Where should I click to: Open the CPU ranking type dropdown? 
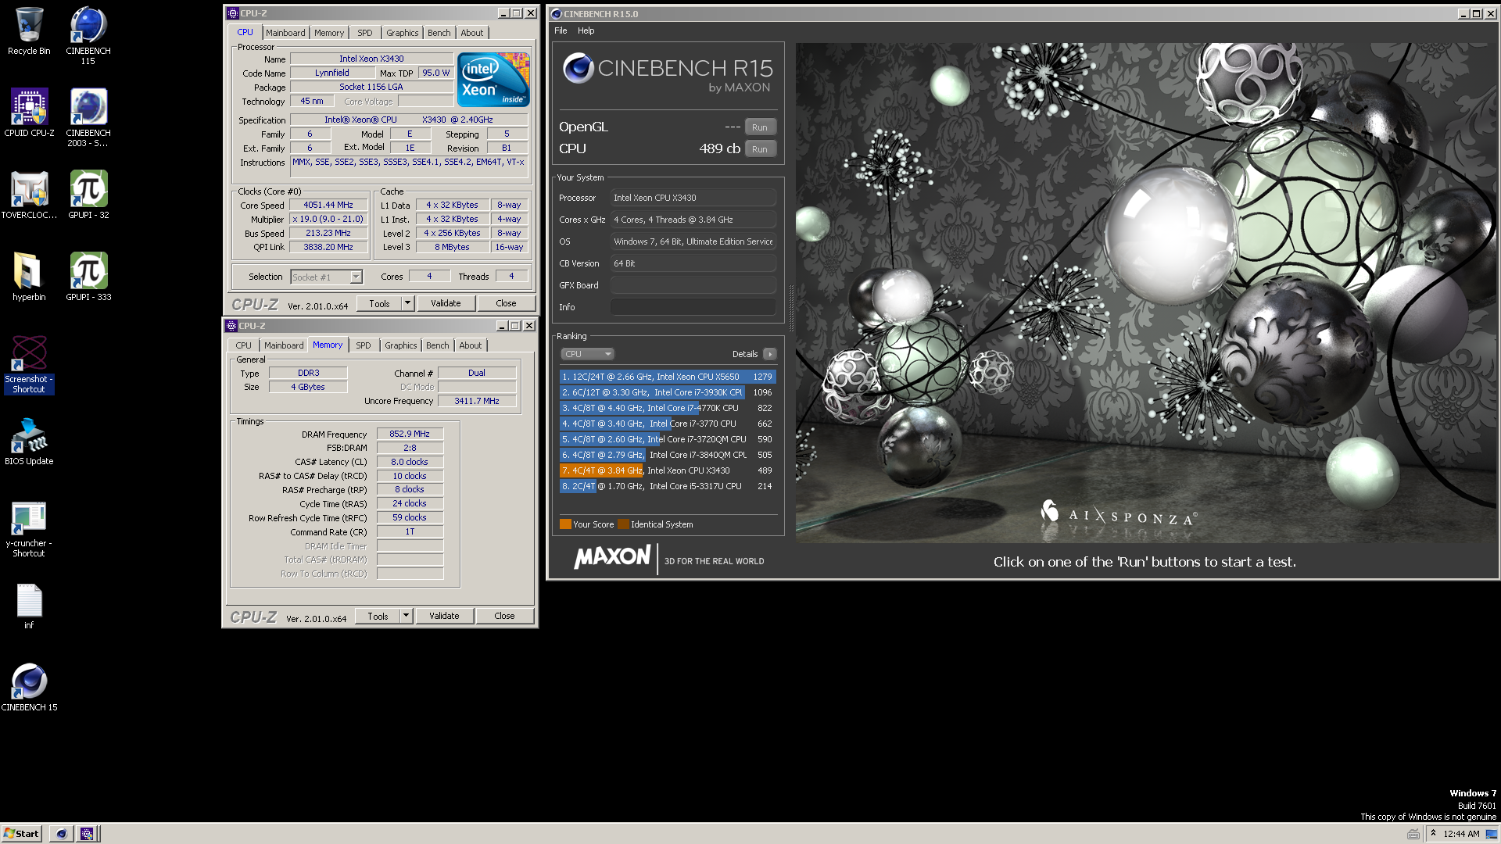click(587, 354)
